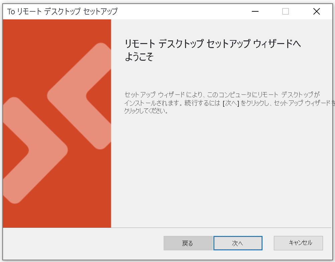
Task: Click the maximize box in the title bar
Action: (x=286, y=11)
